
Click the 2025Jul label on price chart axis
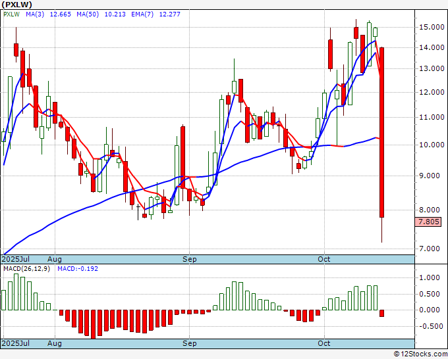[x=16, y=259]
